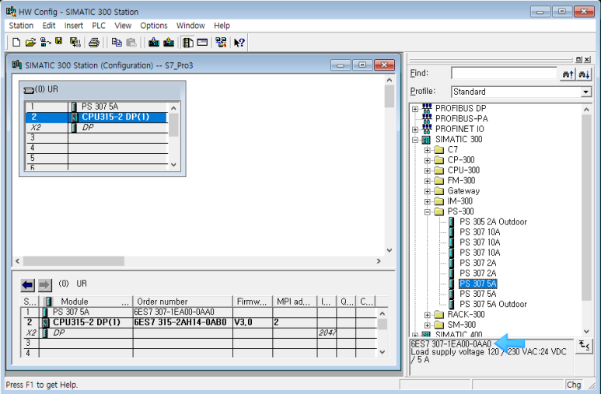Select the X2 DP row in rack
Image resolution: width=601 pixels, height=394 pixels.
[x=96, y=127]
